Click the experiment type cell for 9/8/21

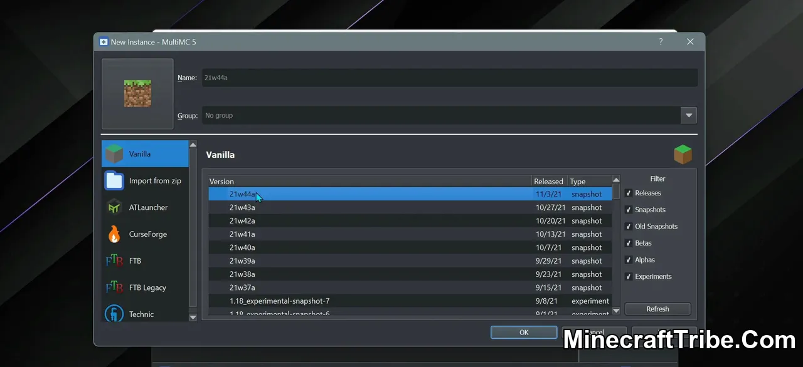590,301
